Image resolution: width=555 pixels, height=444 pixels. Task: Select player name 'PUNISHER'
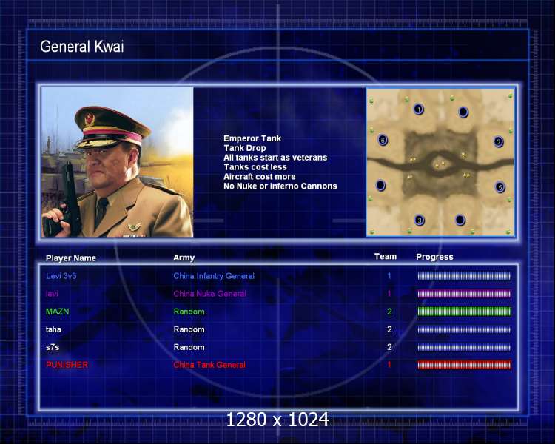tap(67, 365)
